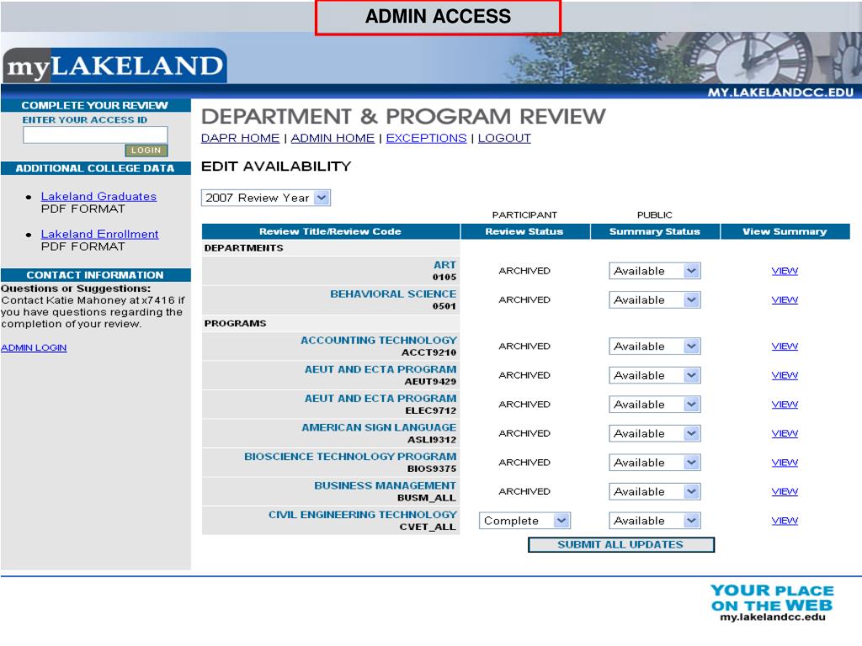Open Summary Status dropdown for Business Management
Screen dimensions: 862x646
point(654,491)
